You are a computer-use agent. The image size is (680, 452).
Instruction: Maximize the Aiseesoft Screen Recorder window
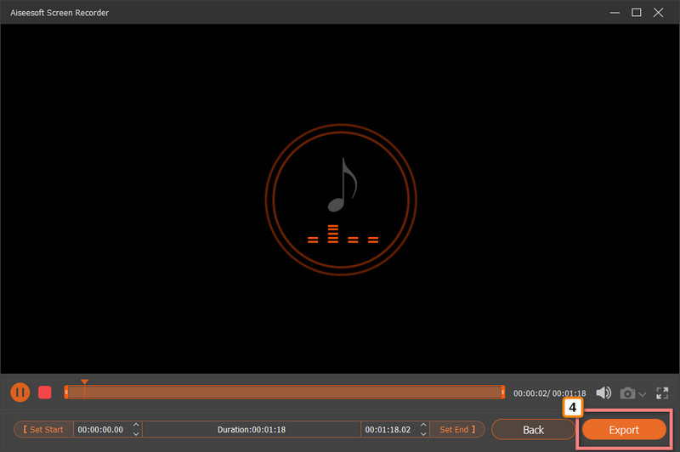pyautogui.click(x=636, y=12)
